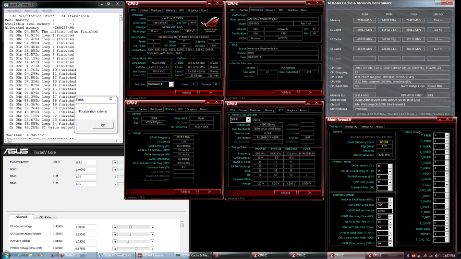Image resolution: width=461 pixels, height=259 pixels.
Task: Click Validate in the CPU-Z Memory window
Action: click(x=185, y=191)
